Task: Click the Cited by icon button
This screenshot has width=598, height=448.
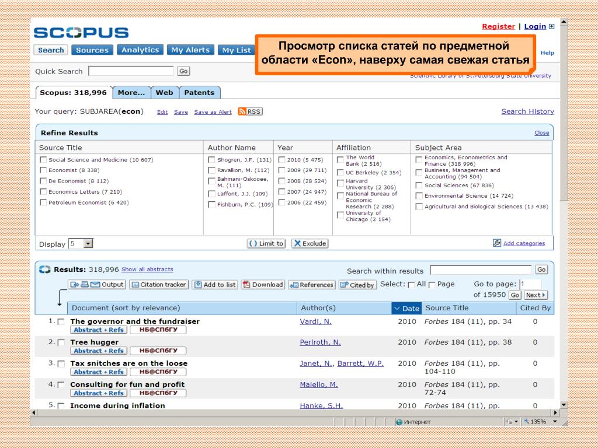Action: click(x=357, y=285)
